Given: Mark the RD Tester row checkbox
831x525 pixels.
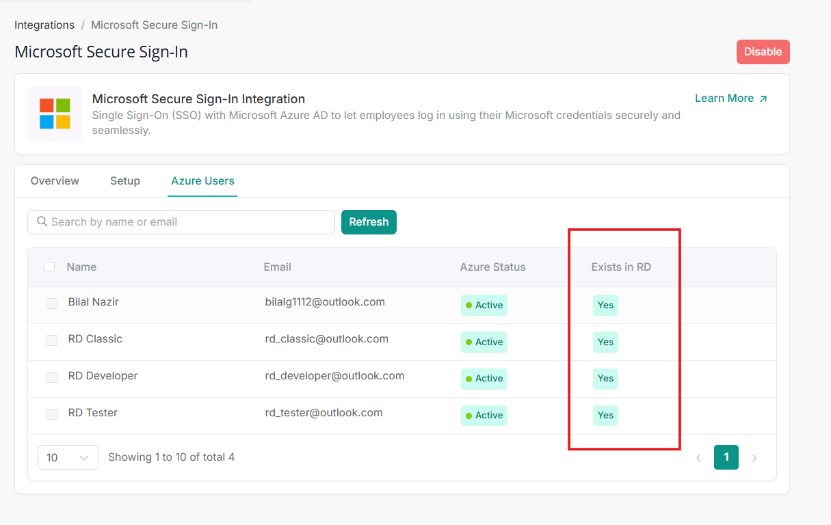Looking at the screenshot, I should click(x=52, y=414).
